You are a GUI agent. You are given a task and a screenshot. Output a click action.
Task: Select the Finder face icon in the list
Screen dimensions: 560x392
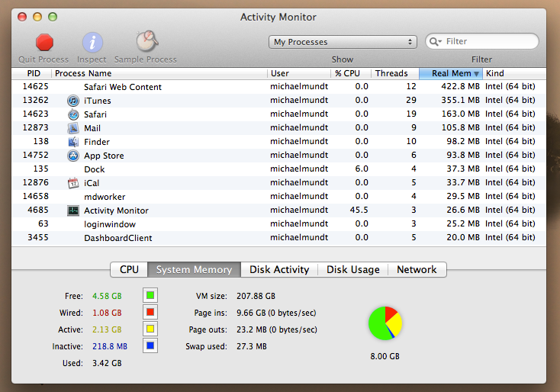73,142
